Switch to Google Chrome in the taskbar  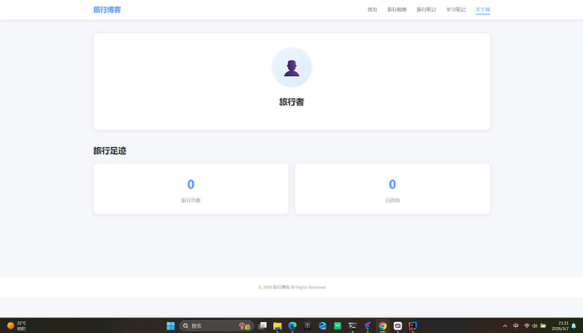coord(383,326)
